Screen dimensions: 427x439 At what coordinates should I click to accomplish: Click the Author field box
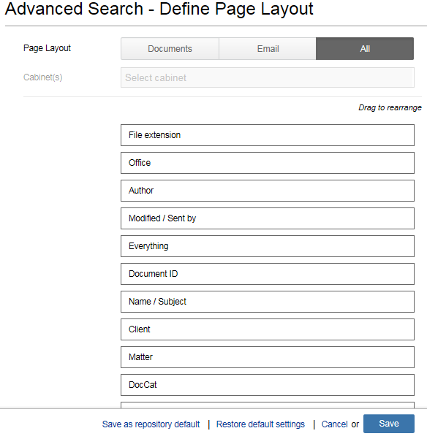coord(268,191)
